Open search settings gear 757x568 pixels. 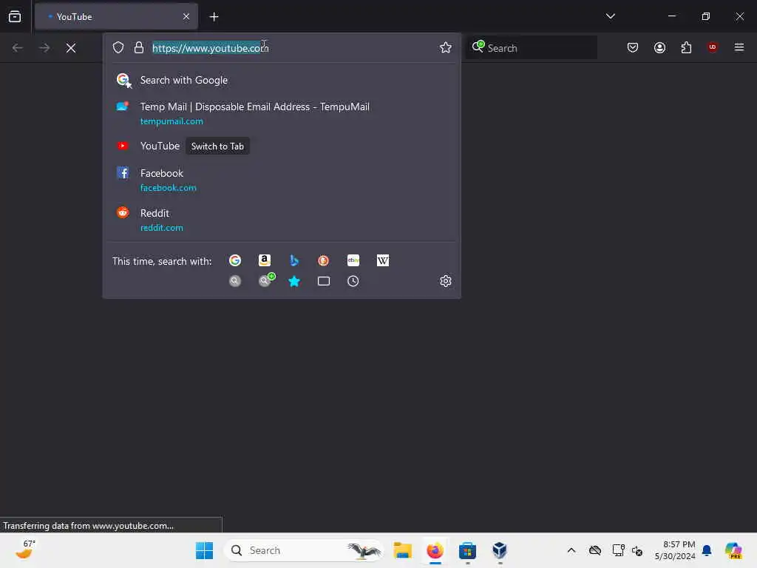[x=446, y=281]
